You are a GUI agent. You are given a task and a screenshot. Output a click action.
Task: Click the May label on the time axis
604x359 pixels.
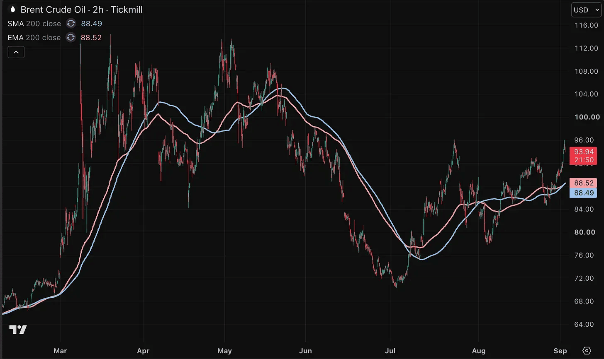tap(224, 351)
